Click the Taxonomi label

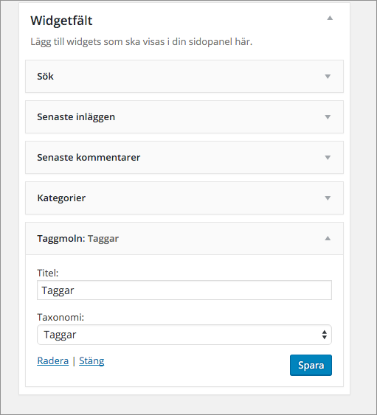tap(60, 317)
